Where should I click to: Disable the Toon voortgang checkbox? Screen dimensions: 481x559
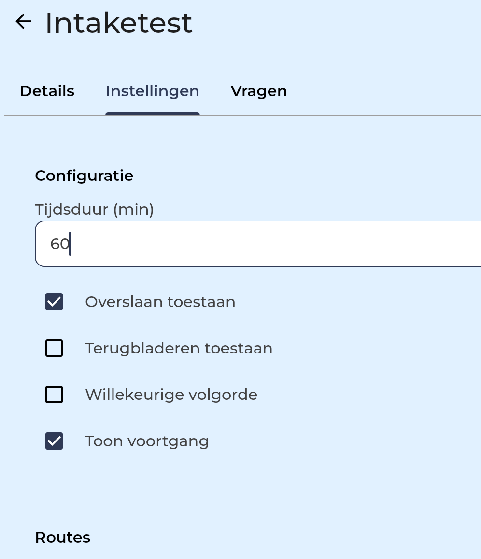(54, 441)
